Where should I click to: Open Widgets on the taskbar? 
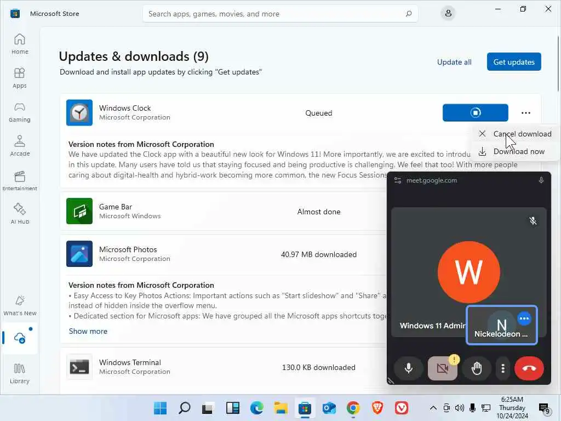(232, 408)
